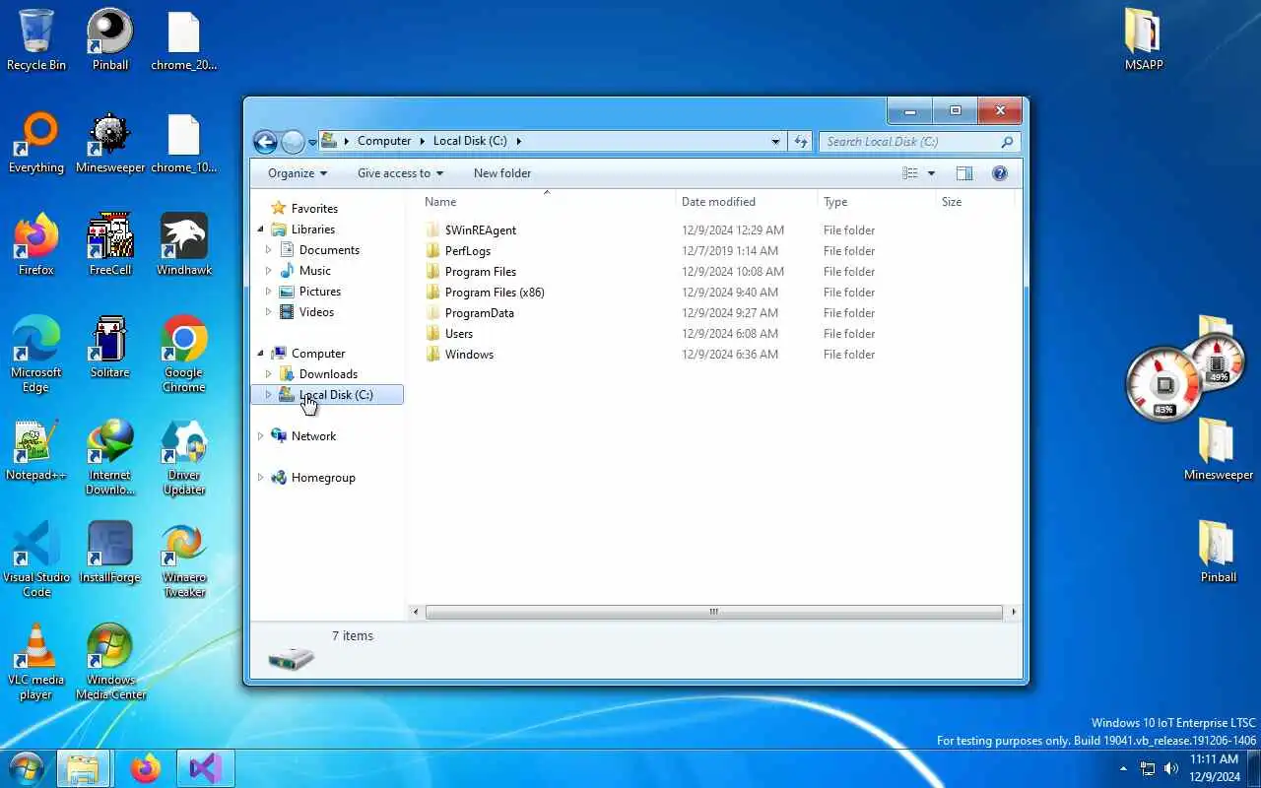Sort by Date modified column header
The image size is (1261, 788).
[748, 202]
